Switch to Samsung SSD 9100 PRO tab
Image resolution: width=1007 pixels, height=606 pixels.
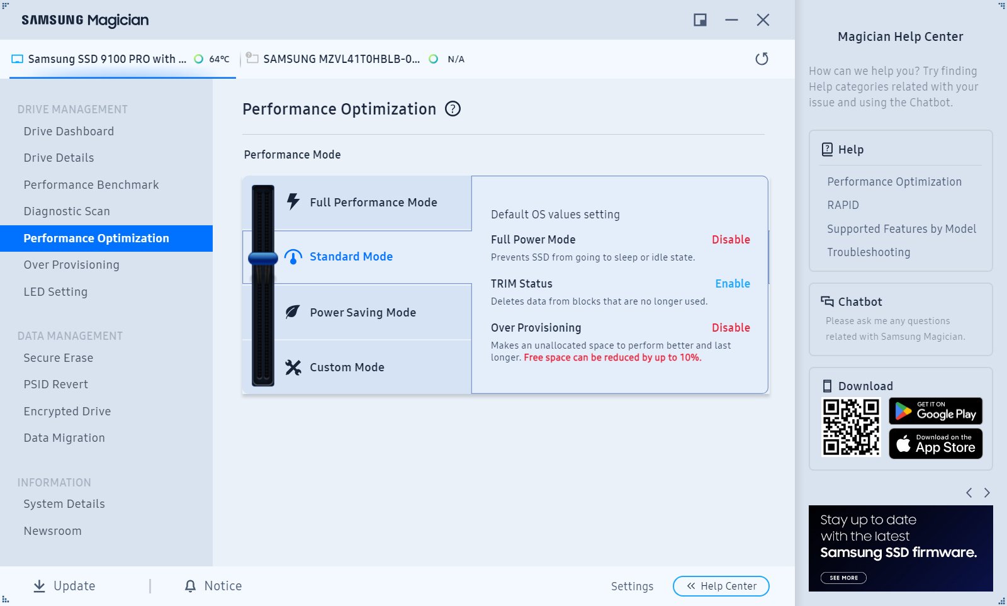[x=107, y=59]
